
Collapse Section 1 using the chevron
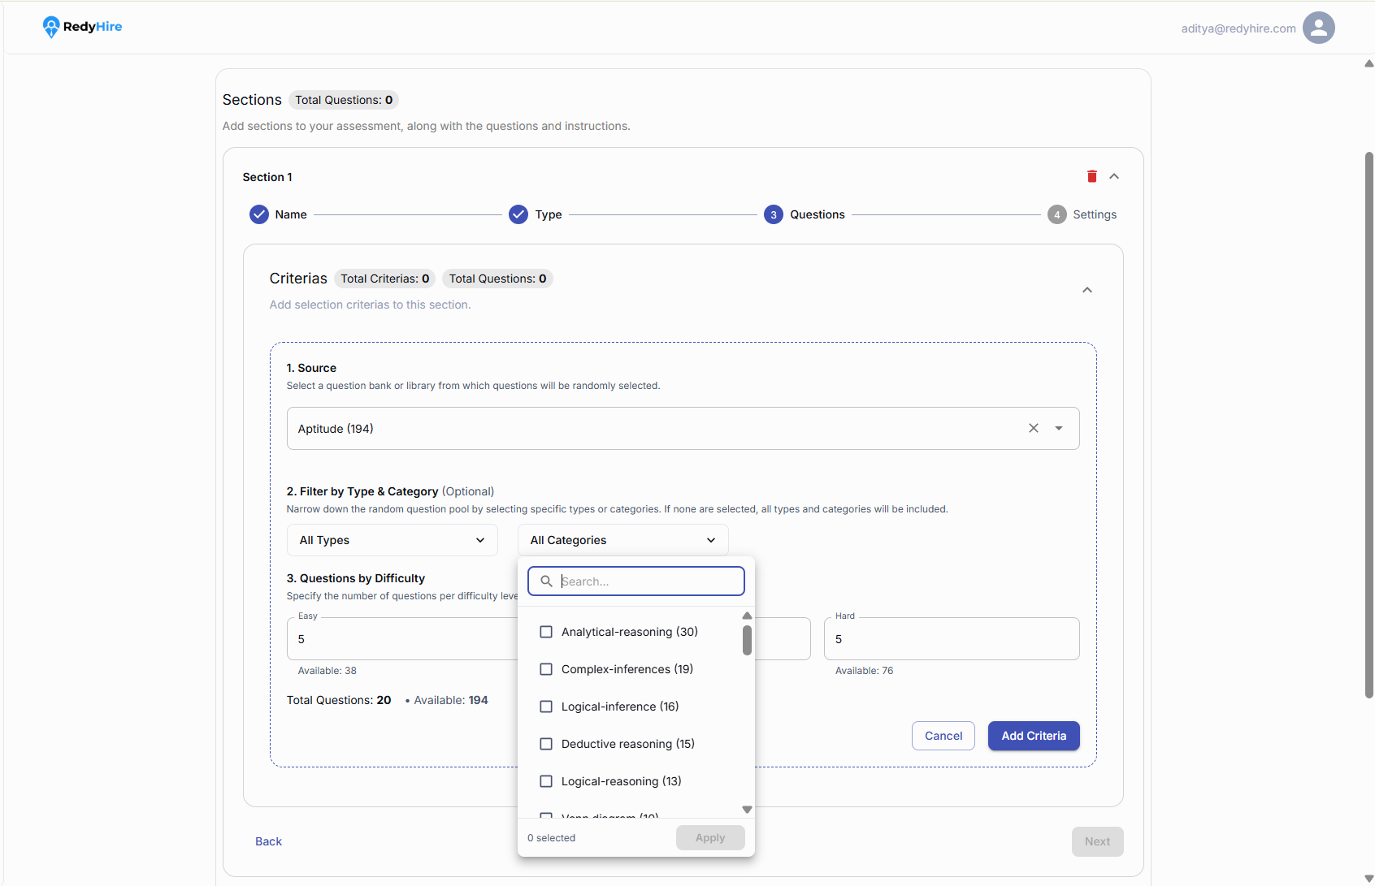point(1114,176)
